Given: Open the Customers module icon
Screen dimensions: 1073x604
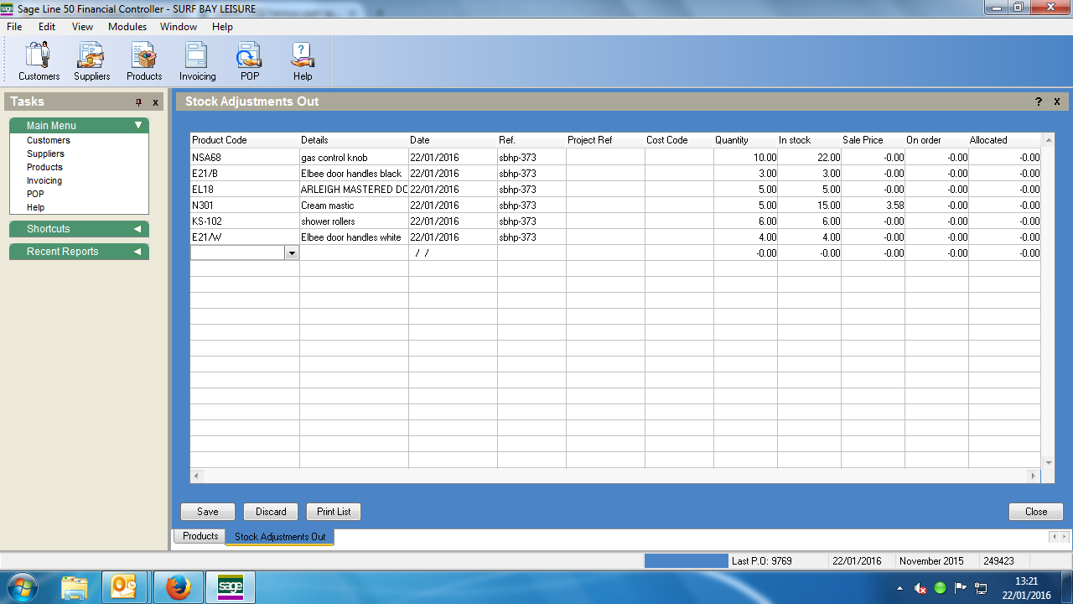Looking at the screenshot, I should [39, 61].
